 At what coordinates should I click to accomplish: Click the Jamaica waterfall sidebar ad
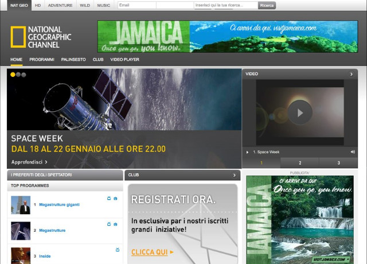(x=300, y=220)
